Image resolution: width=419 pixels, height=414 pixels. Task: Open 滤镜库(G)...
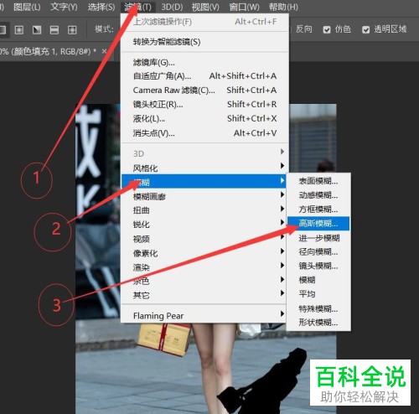tap(204, 62)
